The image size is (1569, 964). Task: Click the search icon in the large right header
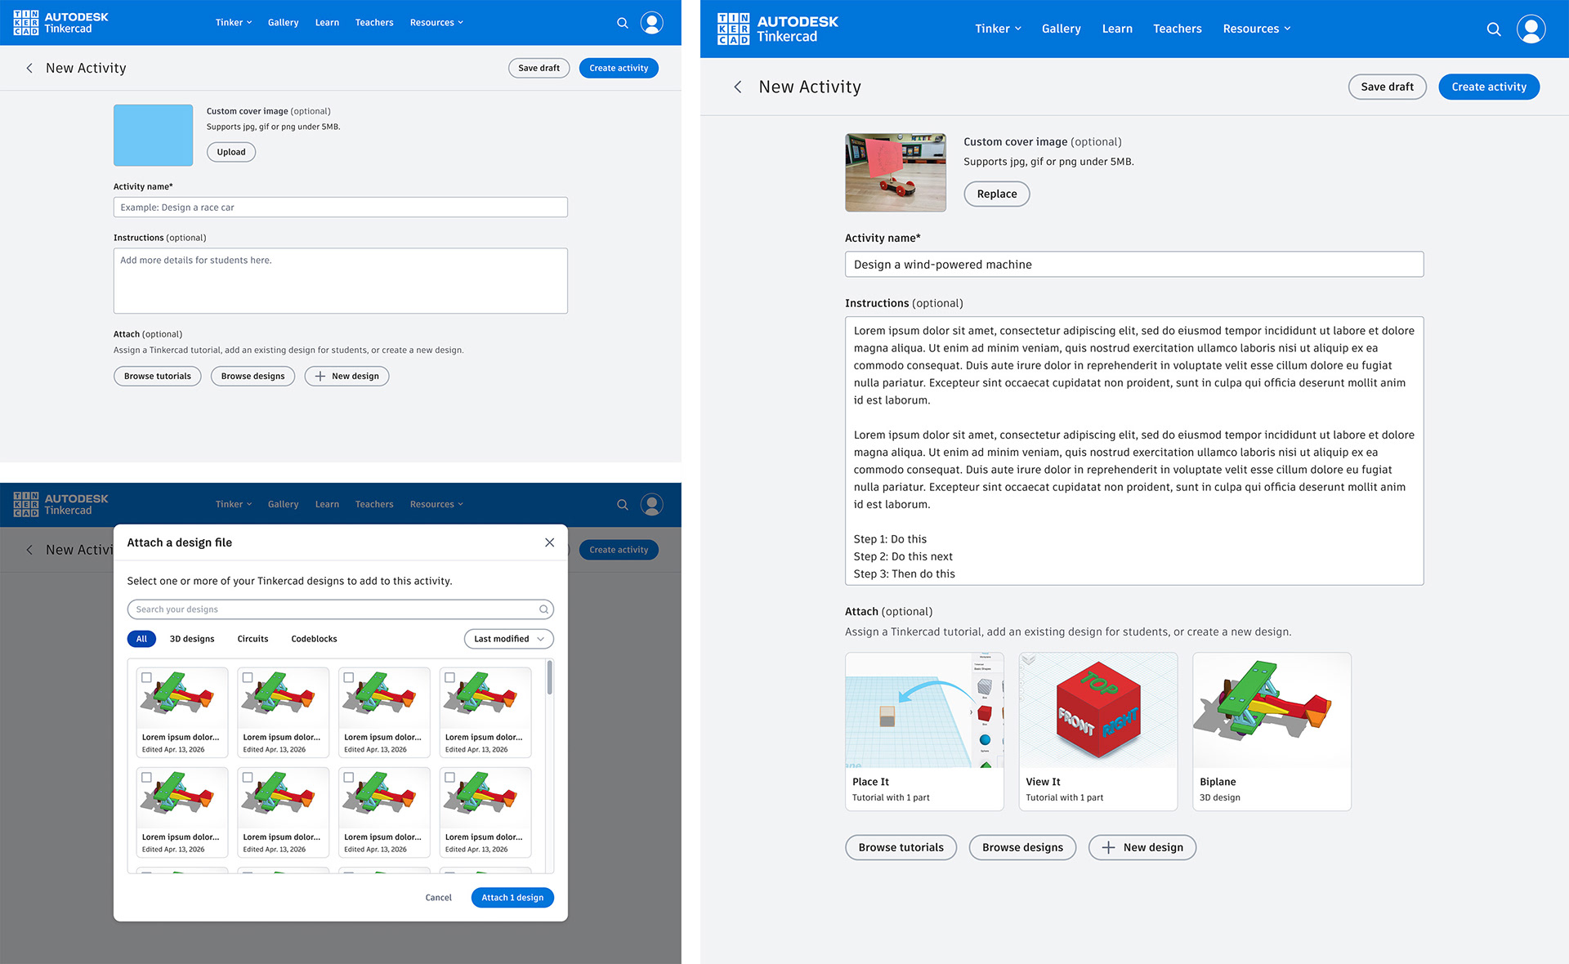[1493, 29]
